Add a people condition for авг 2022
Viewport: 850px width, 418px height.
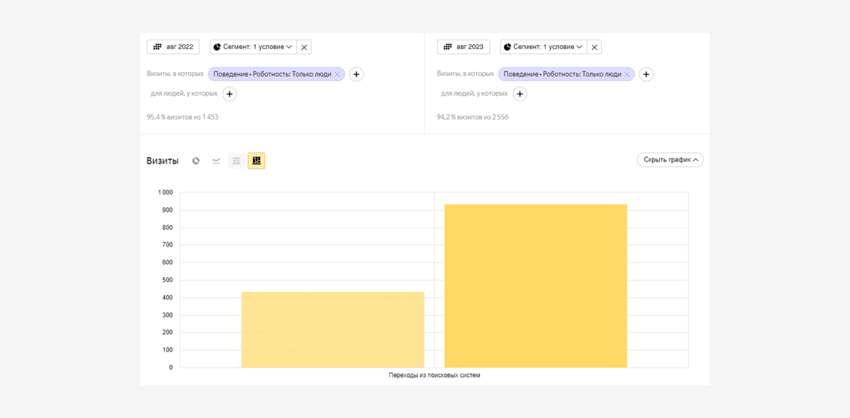coord(230,94)
